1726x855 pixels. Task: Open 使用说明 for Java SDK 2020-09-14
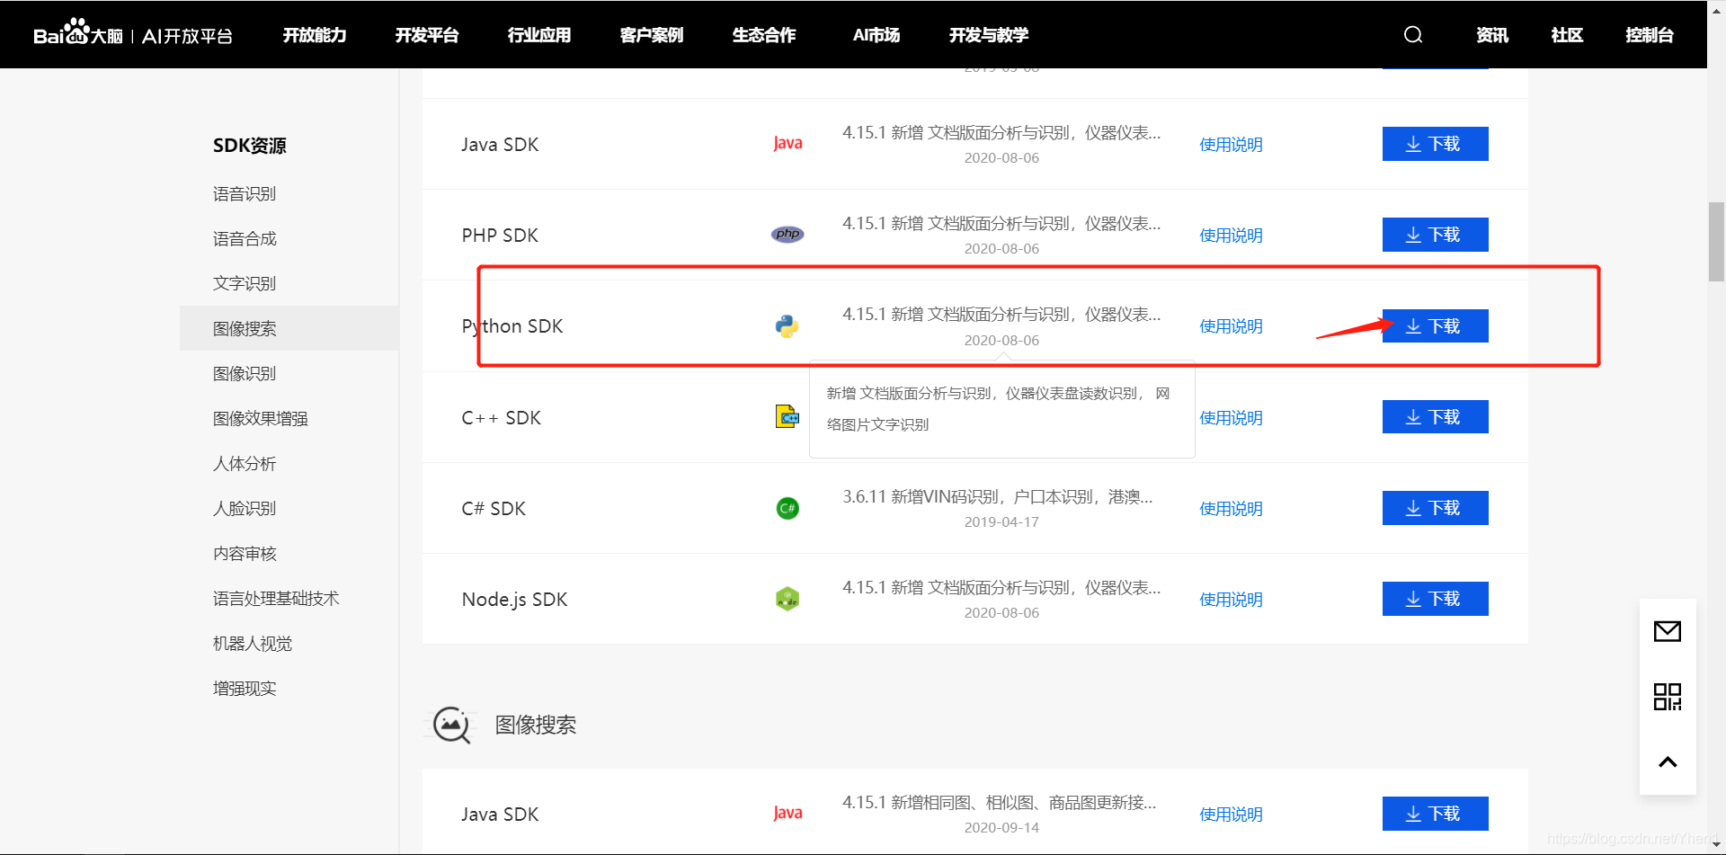1231,815
